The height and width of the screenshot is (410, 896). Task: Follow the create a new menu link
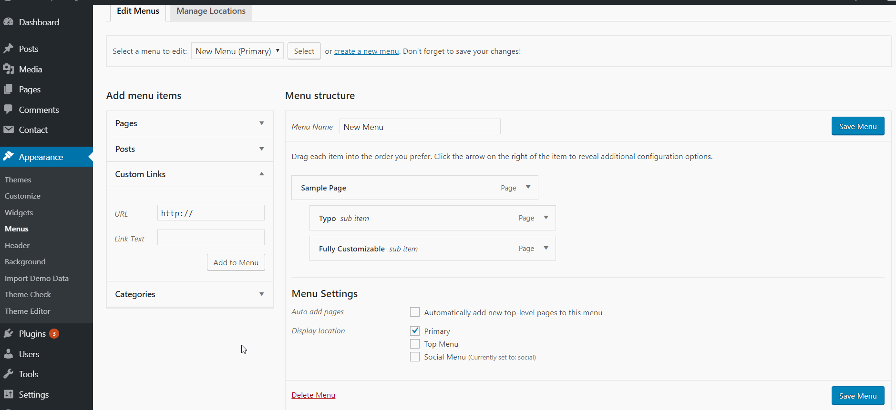tap(366, 51)
